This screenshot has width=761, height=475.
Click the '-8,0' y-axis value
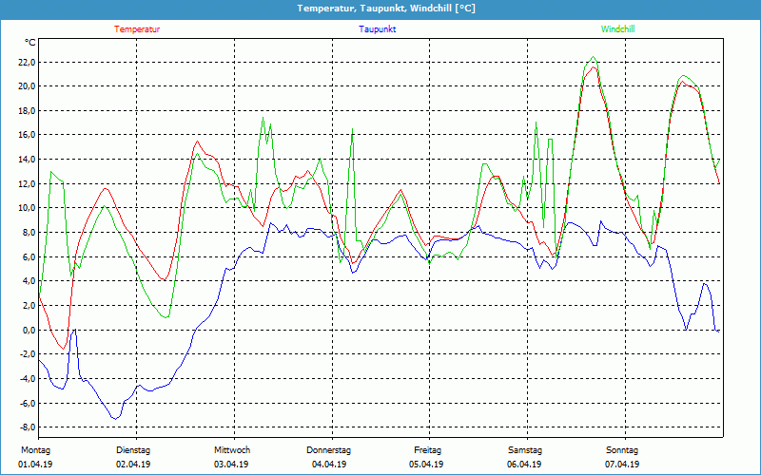28,427
